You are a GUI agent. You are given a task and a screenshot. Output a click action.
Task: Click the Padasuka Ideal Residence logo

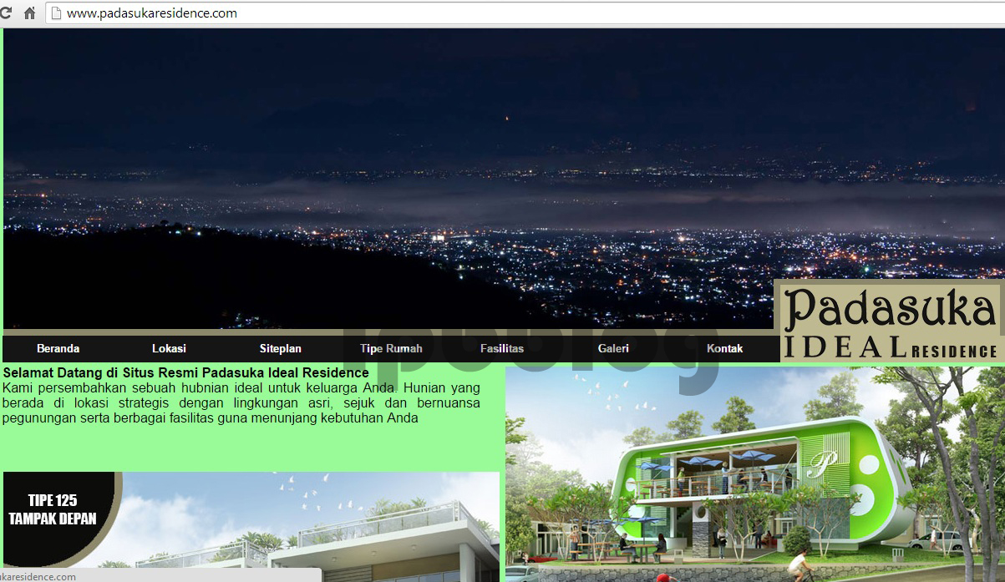click(x=890, y=321)
